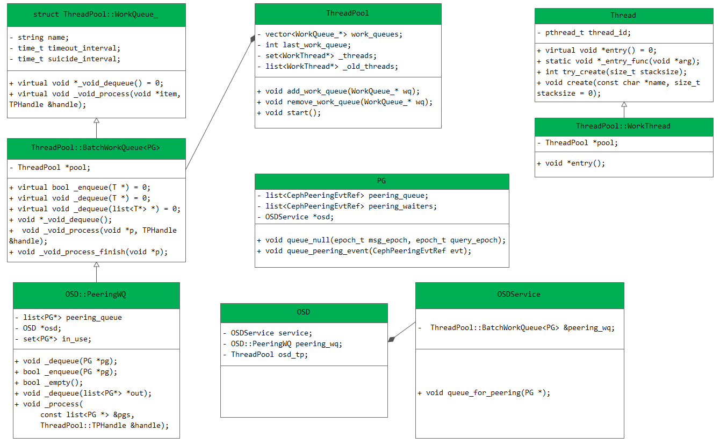The image size is (720, 444).
Task: Select 'virtual void *_void_dequeue() = 0;' method
Action: pyautogui.click(x=86, y=83)
